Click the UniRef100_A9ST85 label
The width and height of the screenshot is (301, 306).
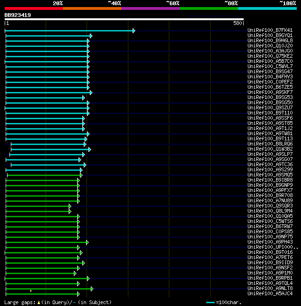270,123
